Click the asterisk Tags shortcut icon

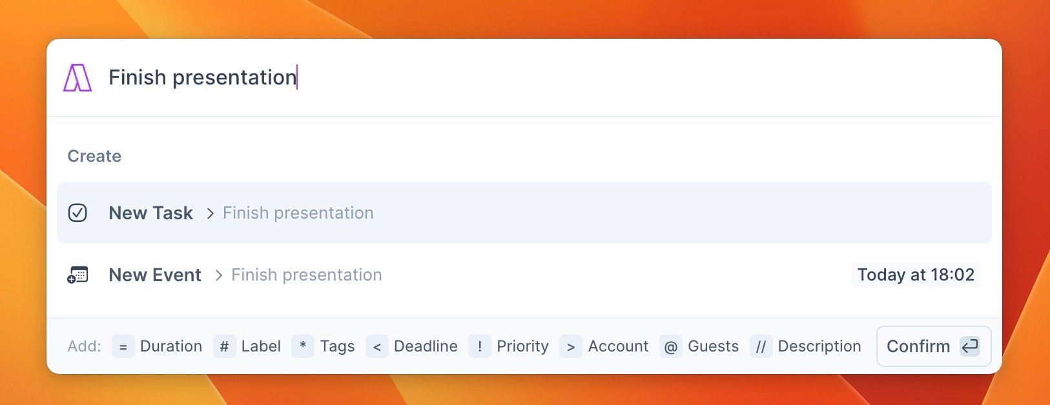click(x=303, y=346)
